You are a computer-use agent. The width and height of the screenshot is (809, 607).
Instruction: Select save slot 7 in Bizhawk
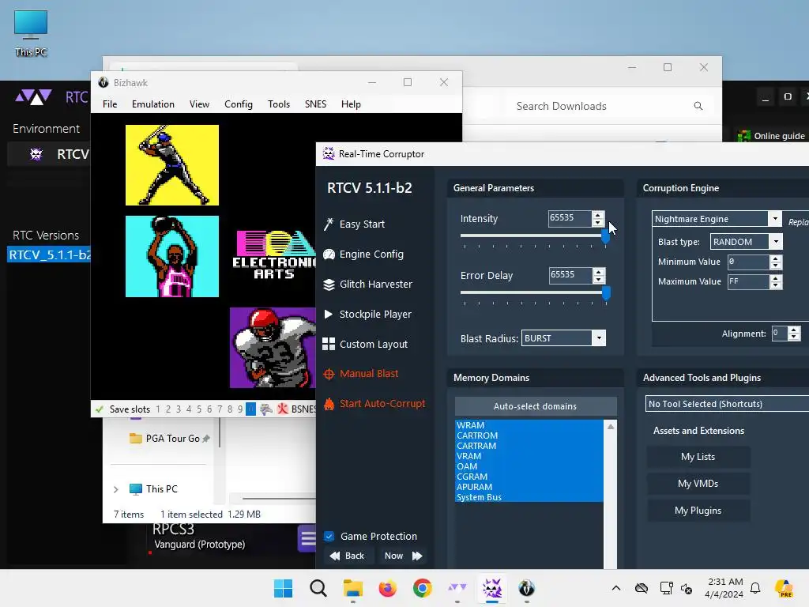[220, 409]
